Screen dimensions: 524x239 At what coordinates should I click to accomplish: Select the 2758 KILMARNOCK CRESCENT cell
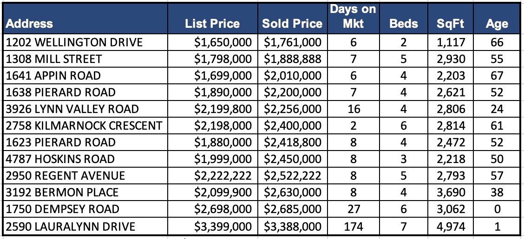[84, 126]
